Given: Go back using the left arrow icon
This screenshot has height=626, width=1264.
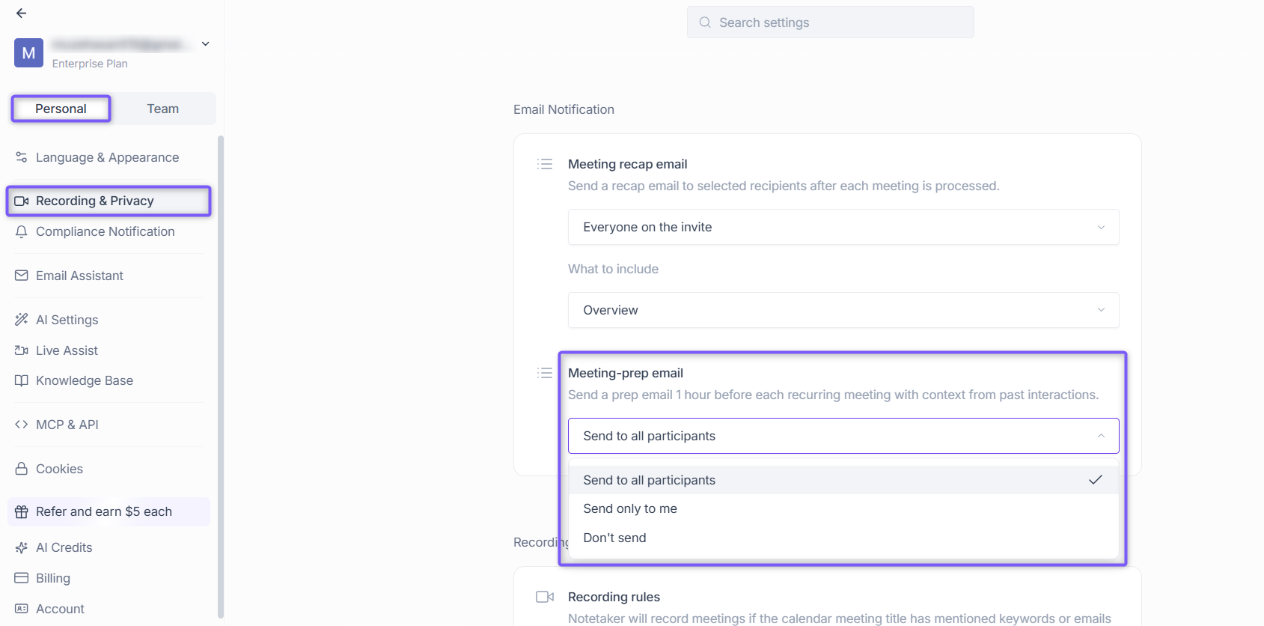Looking at the screenshot, I should [x=21, y=13].
